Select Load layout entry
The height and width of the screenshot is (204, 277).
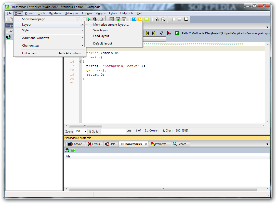click(113, 36)
